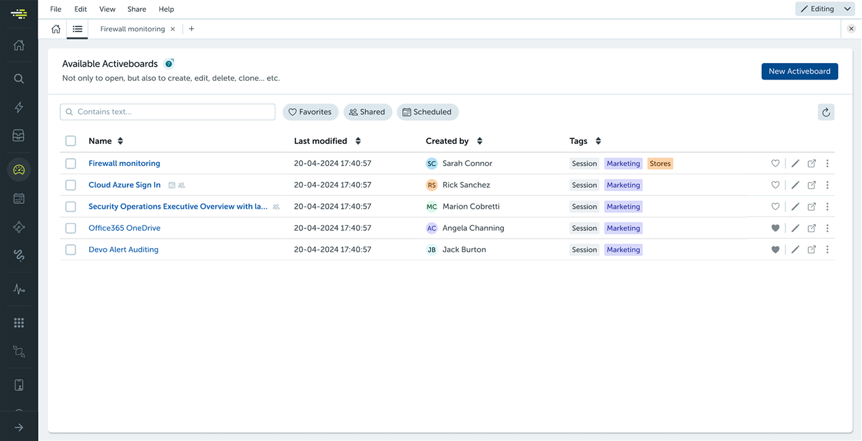Open the Share menu

click(136, 9)
